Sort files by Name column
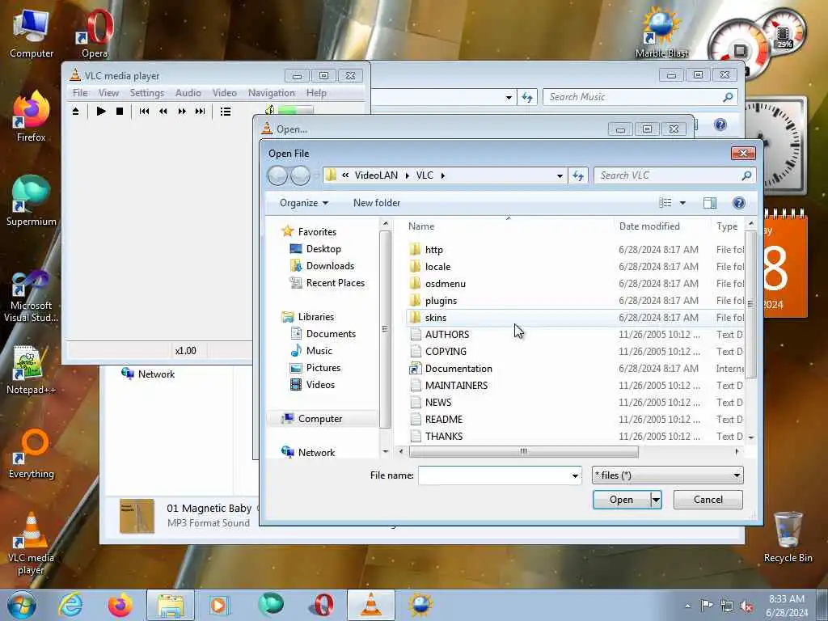The width and height of the screenshot is (828, 621). tap(420, 226)
